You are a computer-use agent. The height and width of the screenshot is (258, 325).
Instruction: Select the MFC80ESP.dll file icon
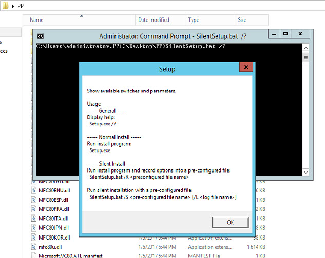[x=34, y=199]
